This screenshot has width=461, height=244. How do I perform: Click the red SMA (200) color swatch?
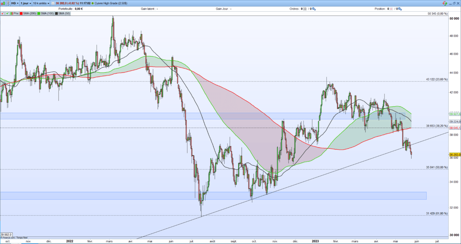pos(21,13)
